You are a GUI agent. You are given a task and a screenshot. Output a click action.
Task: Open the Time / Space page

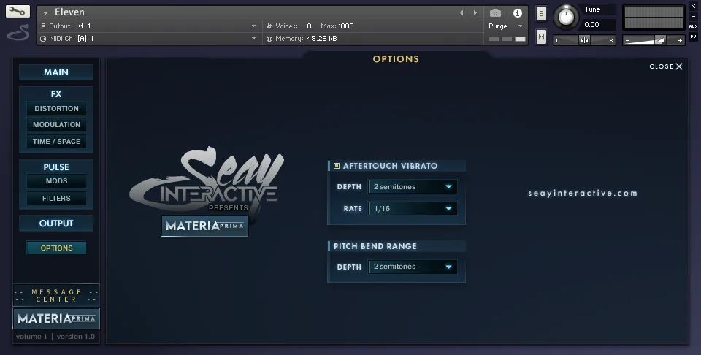[56, 142]
